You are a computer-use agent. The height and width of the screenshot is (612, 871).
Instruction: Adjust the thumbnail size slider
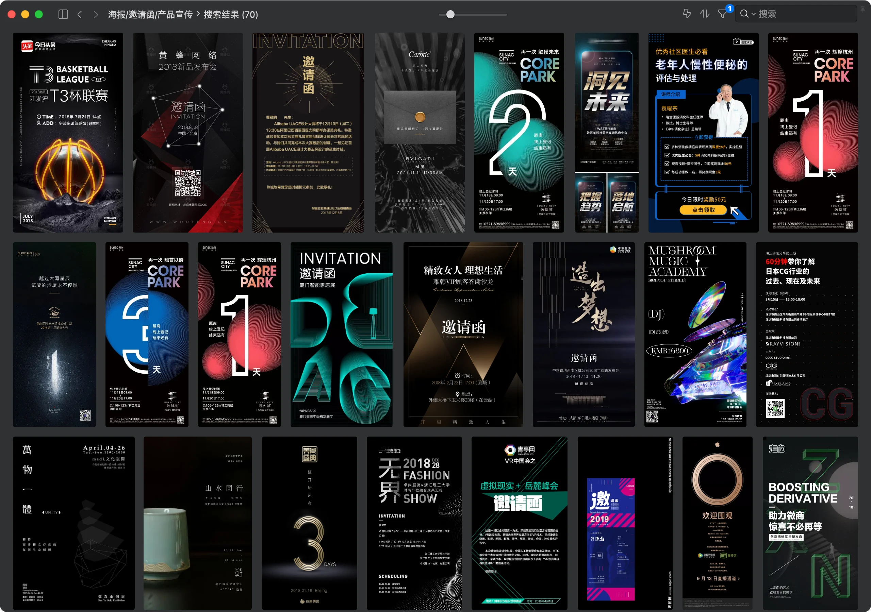[450, 14]
